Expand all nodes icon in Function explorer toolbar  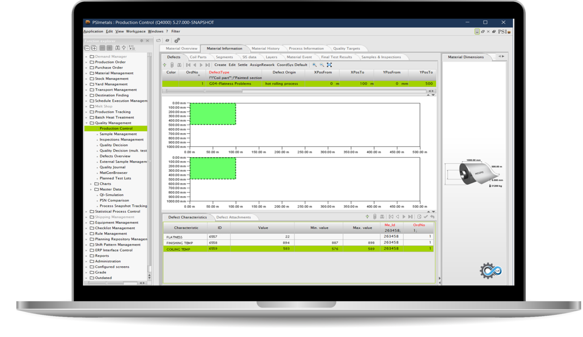[94, 48]
